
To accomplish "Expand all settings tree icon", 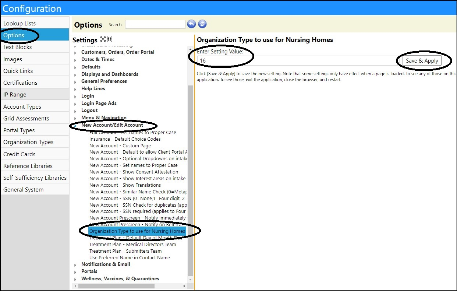I will pyautogui.click(x=103, y=39).
